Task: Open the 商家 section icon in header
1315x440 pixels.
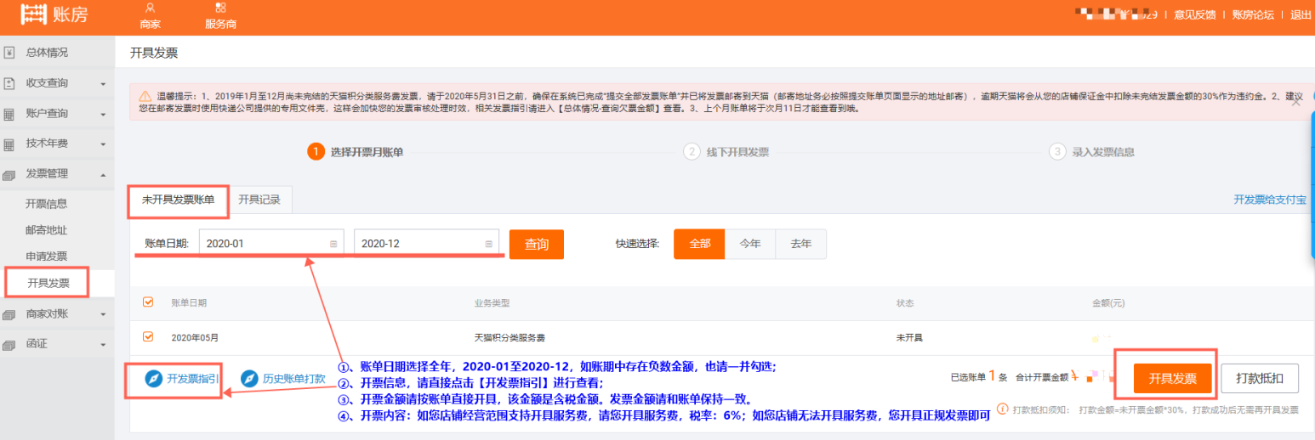Action: point(150,8)
